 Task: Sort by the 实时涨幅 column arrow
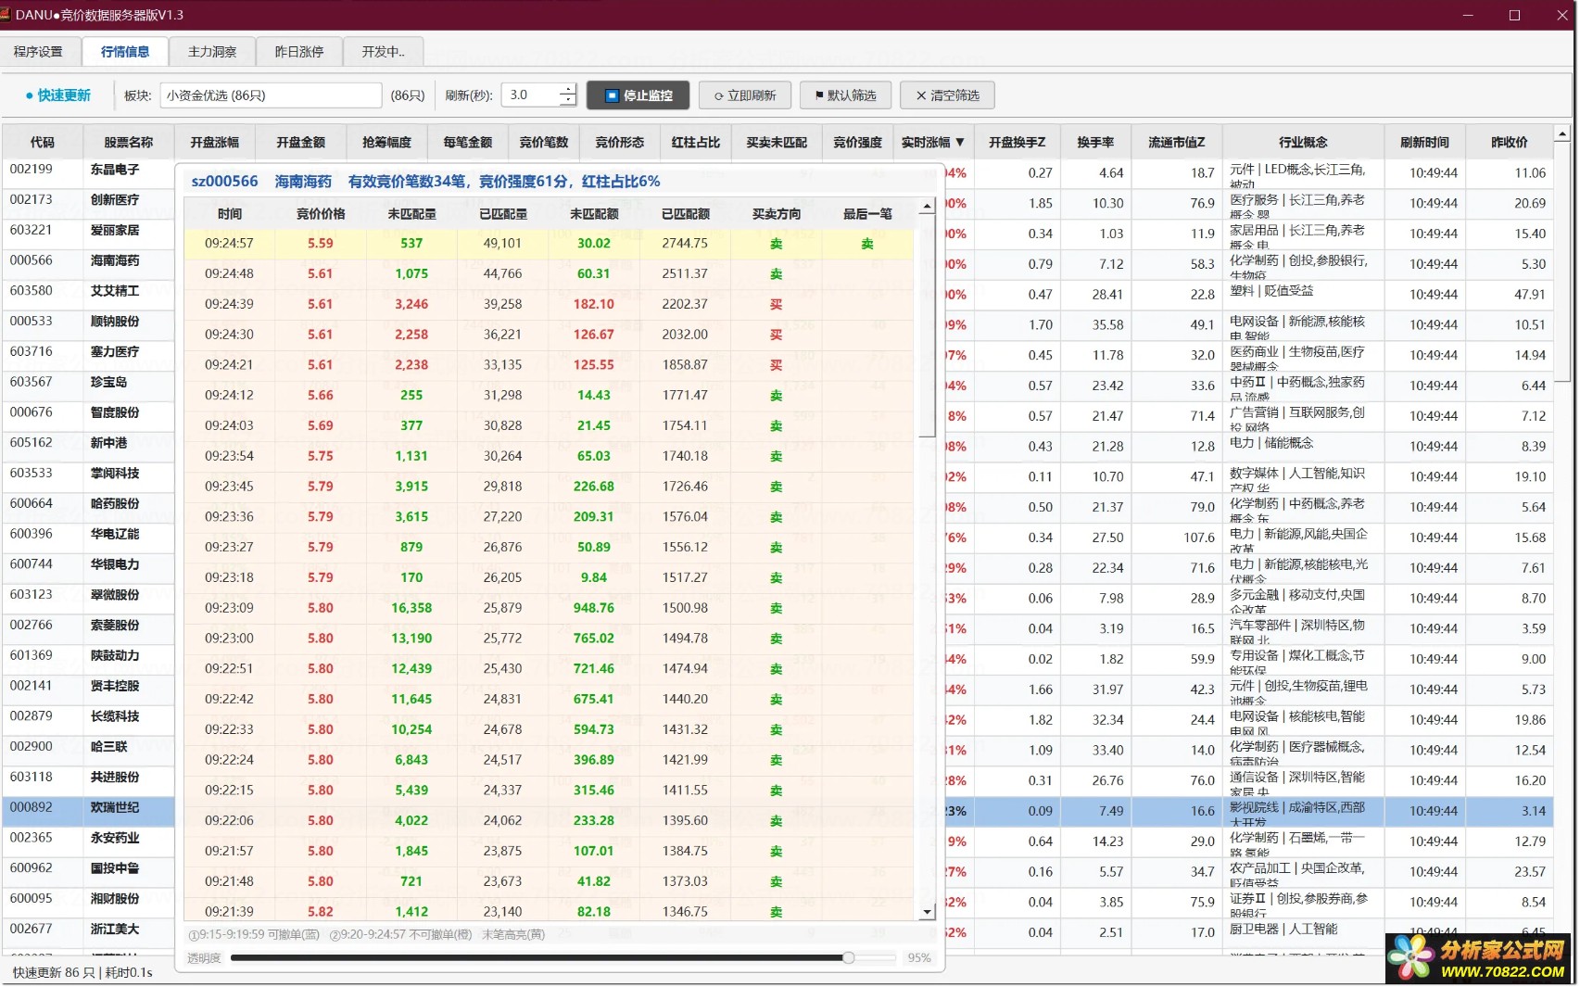coord(960,142)
